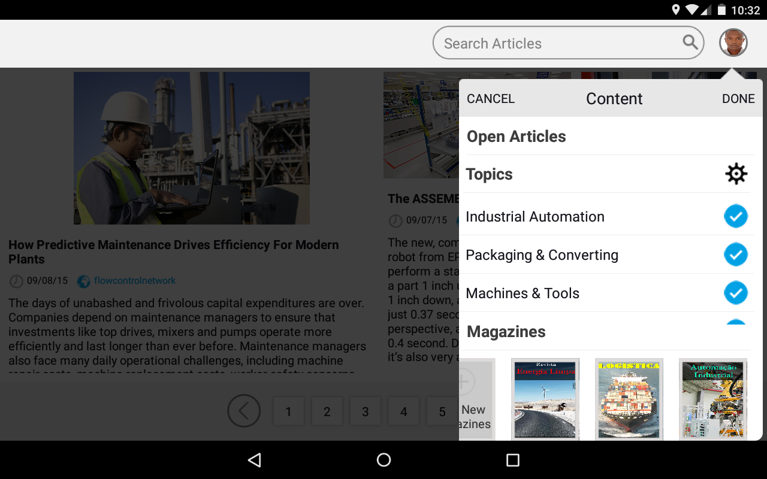767x479 pixels.
Task: Tap the Android back button
Action: coord(255,460)
